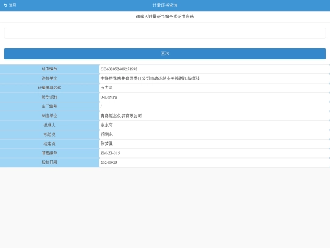330x248 pixels.
Task: Click the 检校日期 label cell
Action: click(50, 162)
